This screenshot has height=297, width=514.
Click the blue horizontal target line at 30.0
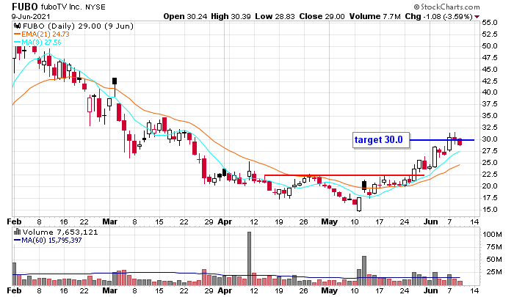tap(442, 140)
